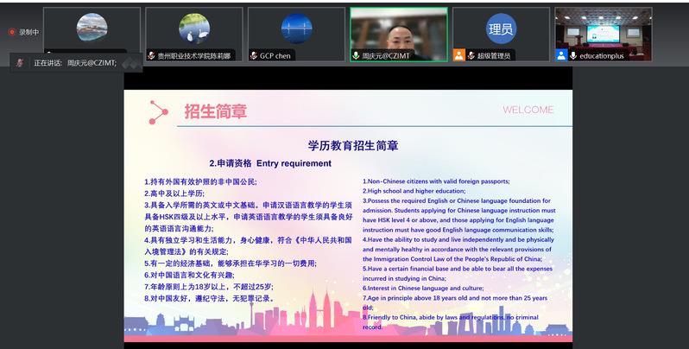This screenshot has height=349, width=689.
Task: Click the green mic icon beside 周庆元@CZIMT
Action: pos(356,55)
